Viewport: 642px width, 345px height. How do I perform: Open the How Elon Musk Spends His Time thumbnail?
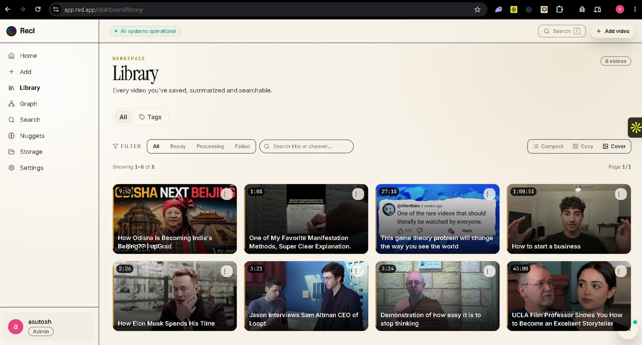(x=175, y=296)
